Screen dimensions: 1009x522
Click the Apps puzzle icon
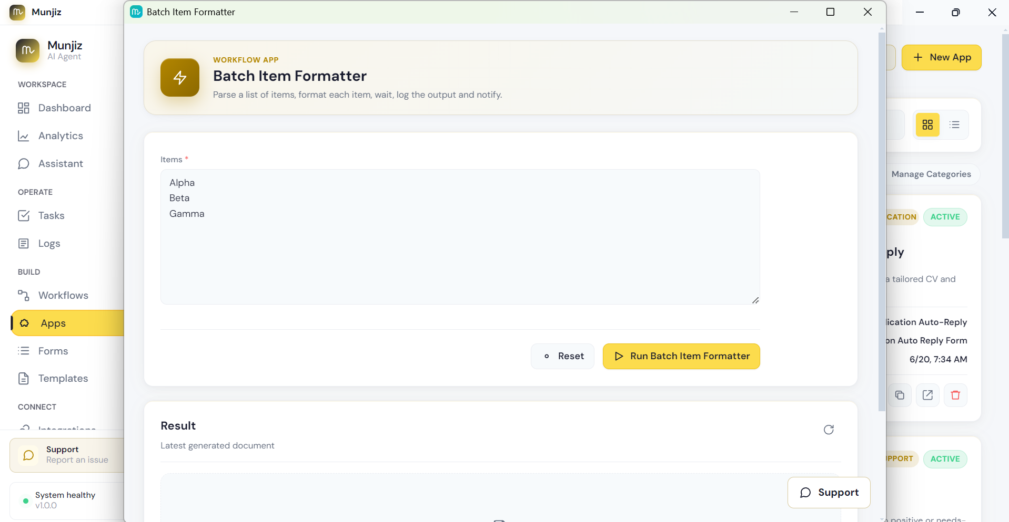tap(25, 323)
